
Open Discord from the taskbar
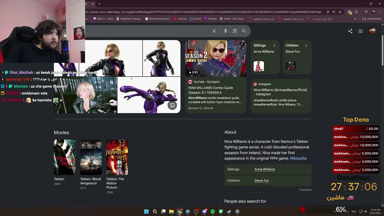point(205,211)
